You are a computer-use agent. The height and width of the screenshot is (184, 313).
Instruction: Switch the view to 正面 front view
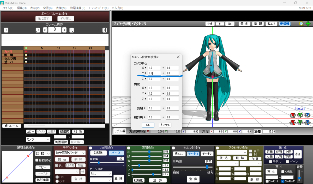point(270,152)
